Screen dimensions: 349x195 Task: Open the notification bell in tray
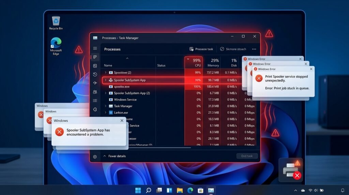343,190
